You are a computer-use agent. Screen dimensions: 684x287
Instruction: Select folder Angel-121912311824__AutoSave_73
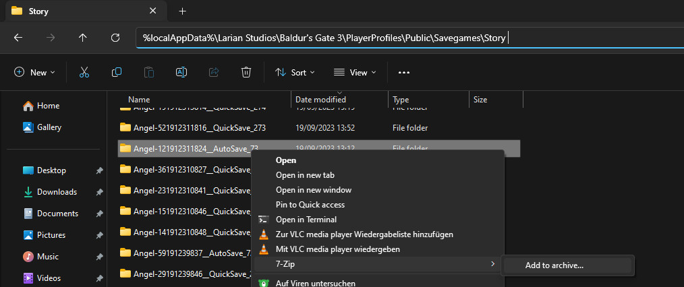[x=190, y=148]
